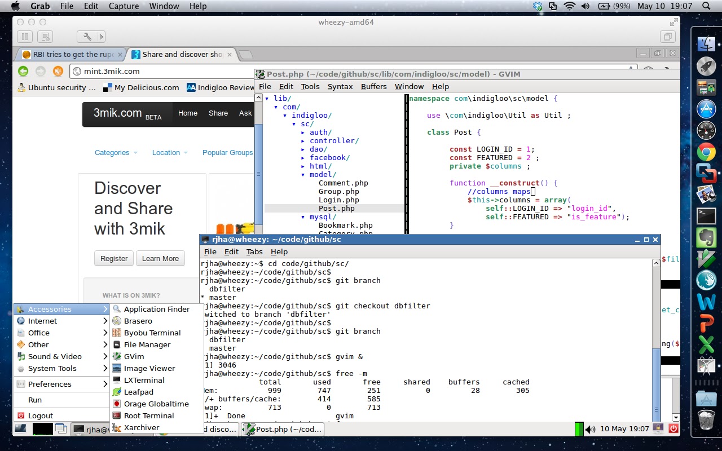Open the Trash in the Dock
The image size is (722, 451).
(x=706, y=419)
